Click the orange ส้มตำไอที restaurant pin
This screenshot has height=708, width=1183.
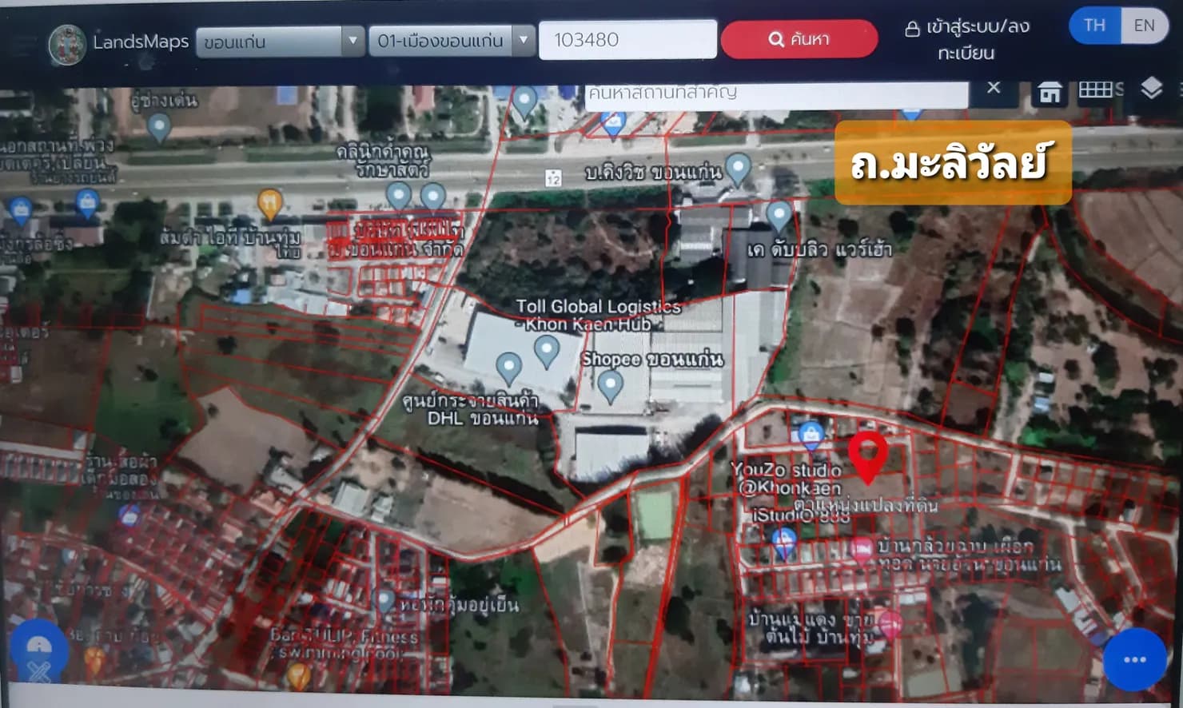point(270,204)
